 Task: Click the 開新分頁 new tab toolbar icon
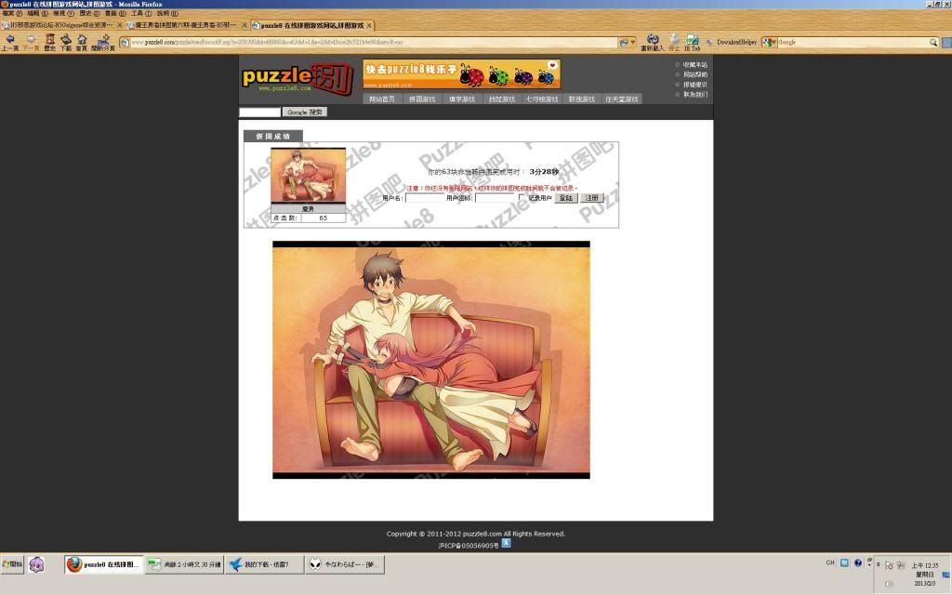point(102,42)
